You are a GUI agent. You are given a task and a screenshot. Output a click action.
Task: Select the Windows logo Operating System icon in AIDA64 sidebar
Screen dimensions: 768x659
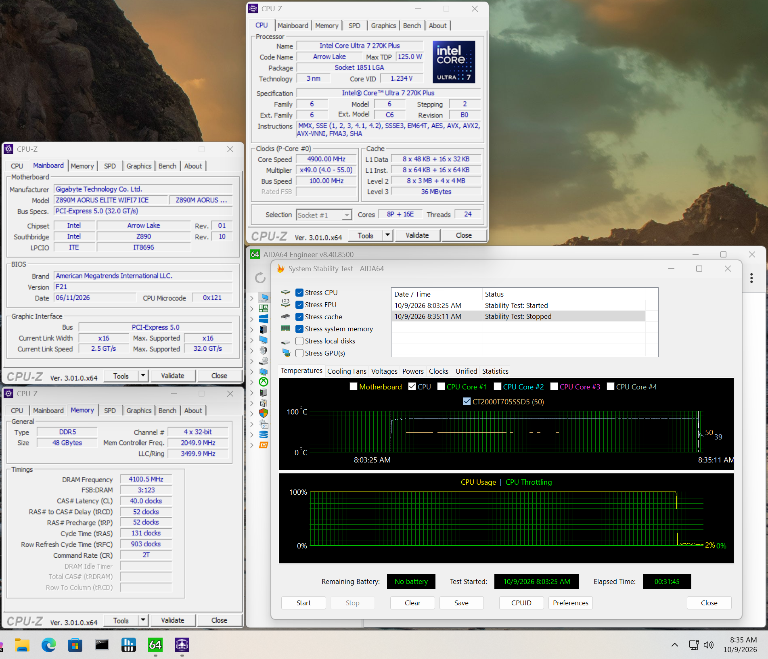264,319
